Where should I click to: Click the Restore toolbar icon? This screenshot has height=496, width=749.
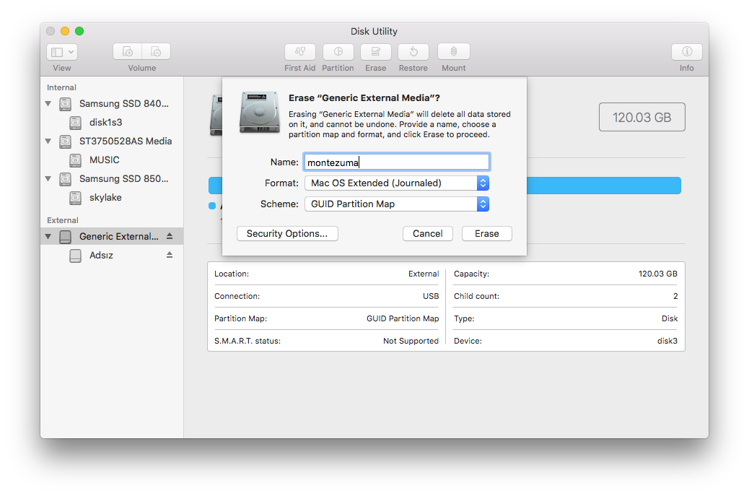[x=413, y=52]
